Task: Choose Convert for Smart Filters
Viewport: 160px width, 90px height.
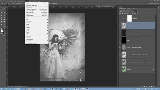Action: click(37, 5)
